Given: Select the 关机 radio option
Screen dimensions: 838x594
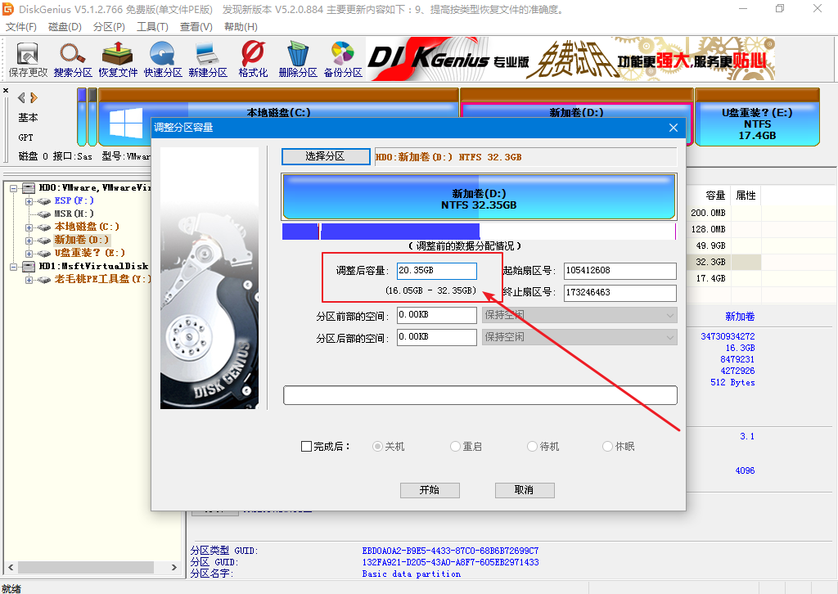Looking at the screenshot, I should [x=377, y=446].
